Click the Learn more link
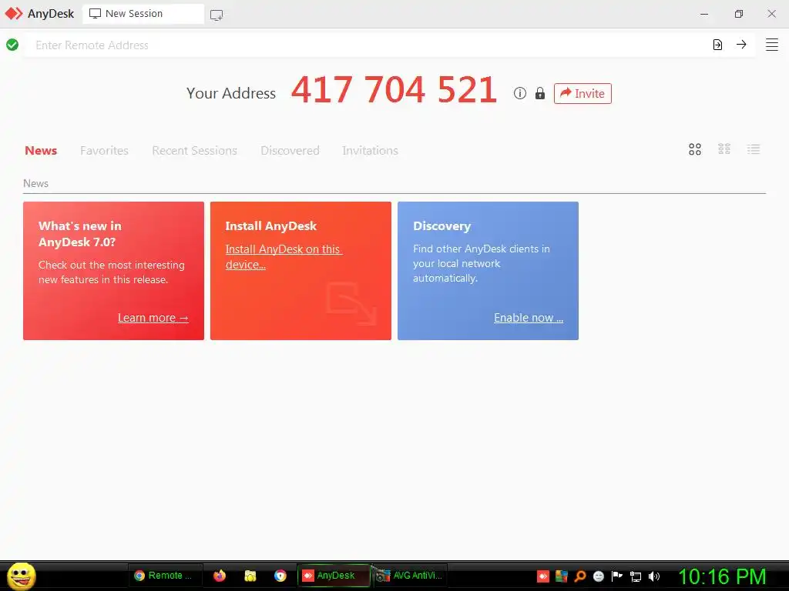 click(x=153, y=318)
